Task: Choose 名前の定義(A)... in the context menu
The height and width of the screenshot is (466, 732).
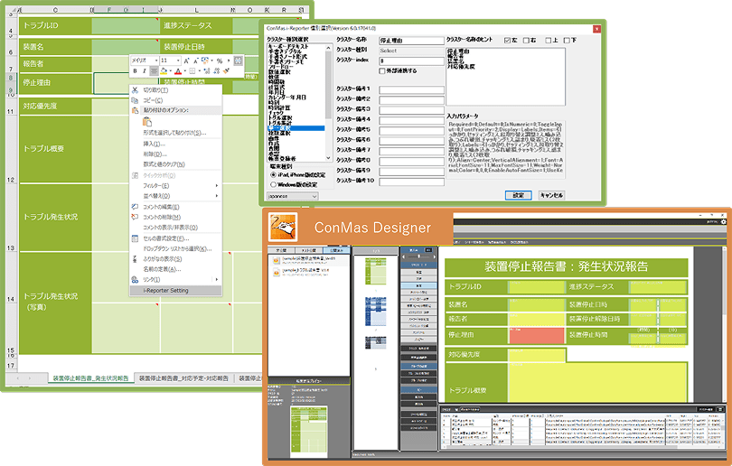Action: [162, 269]
